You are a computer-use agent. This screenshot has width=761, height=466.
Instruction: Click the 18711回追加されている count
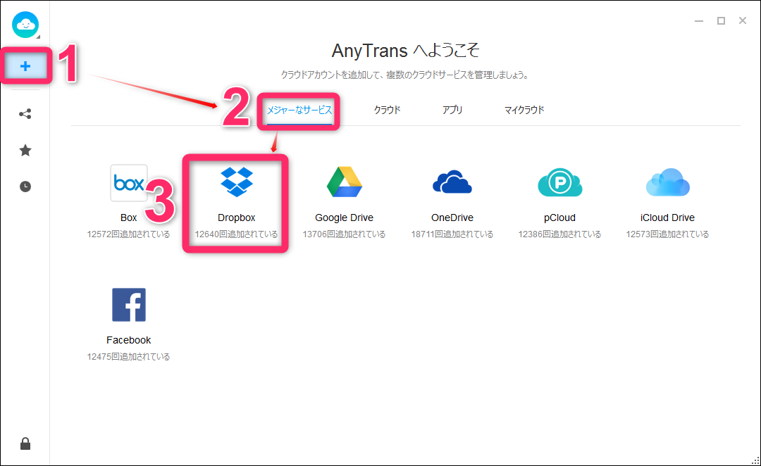click(x=452, y=234)
